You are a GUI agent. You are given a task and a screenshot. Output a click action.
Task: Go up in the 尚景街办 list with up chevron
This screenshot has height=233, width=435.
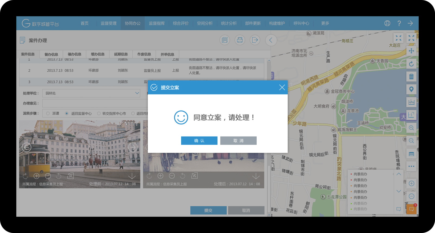point(399,174)
